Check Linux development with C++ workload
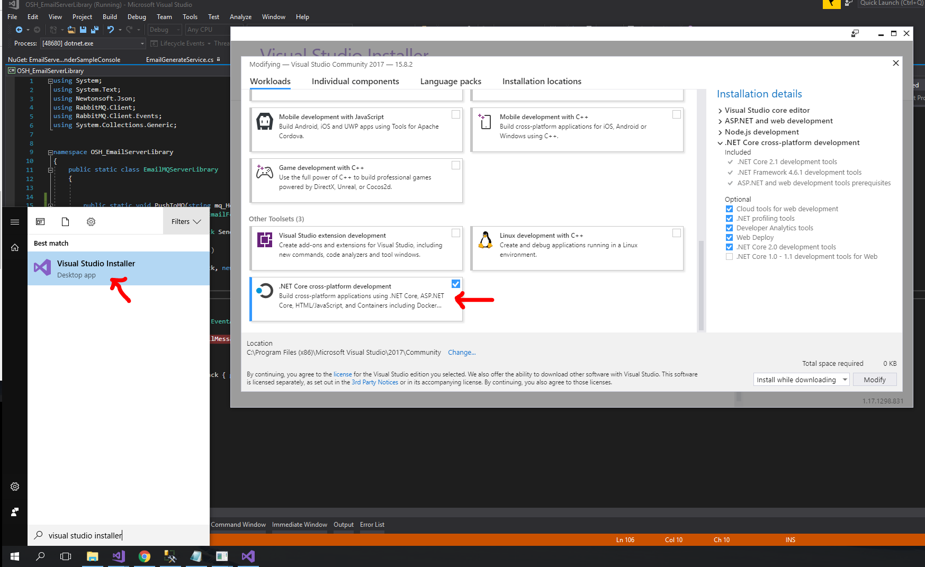 677,233
